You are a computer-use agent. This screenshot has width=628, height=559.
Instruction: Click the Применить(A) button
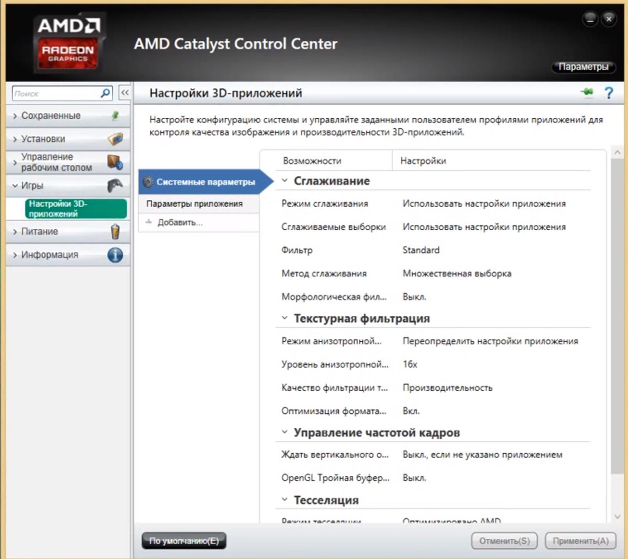(580, 541)
